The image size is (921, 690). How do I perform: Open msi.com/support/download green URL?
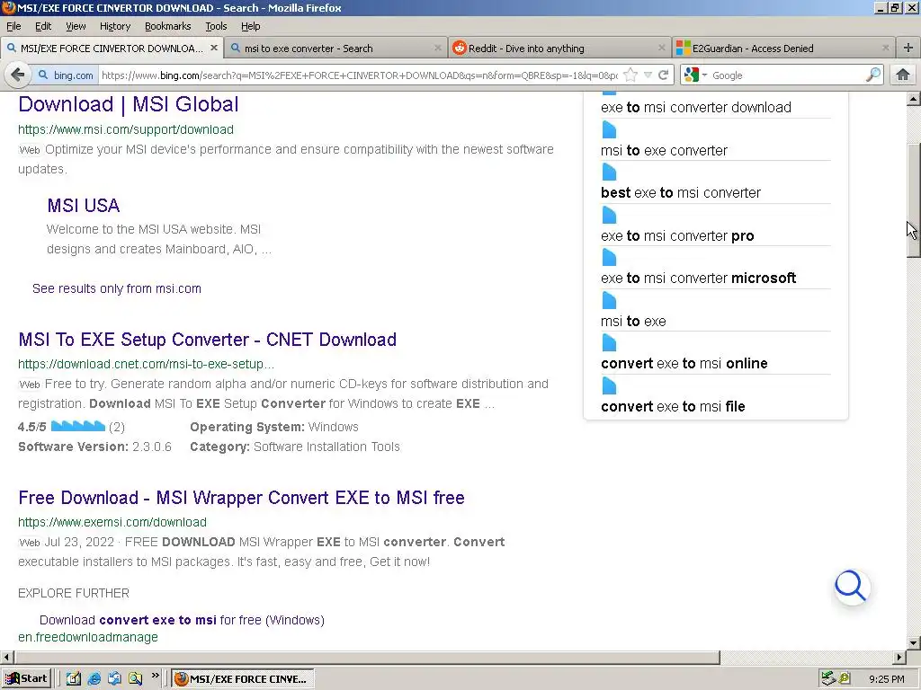[x=126, y=129]
